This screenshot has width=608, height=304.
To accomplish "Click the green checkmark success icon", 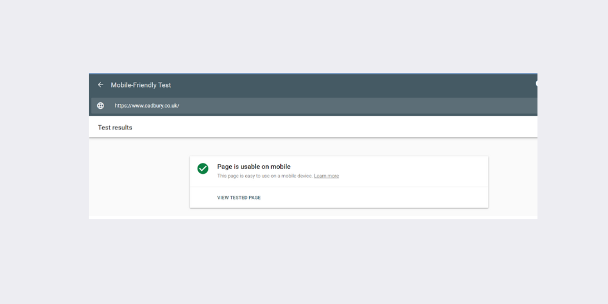I will [203, 168].
